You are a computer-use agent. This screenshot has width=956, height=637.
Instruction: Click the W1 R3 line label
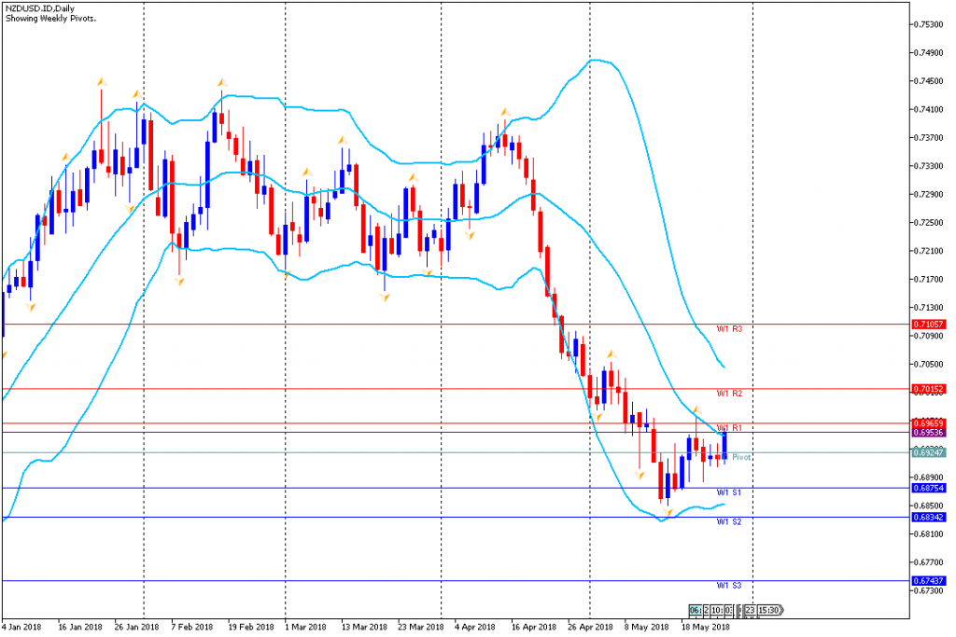729,329
